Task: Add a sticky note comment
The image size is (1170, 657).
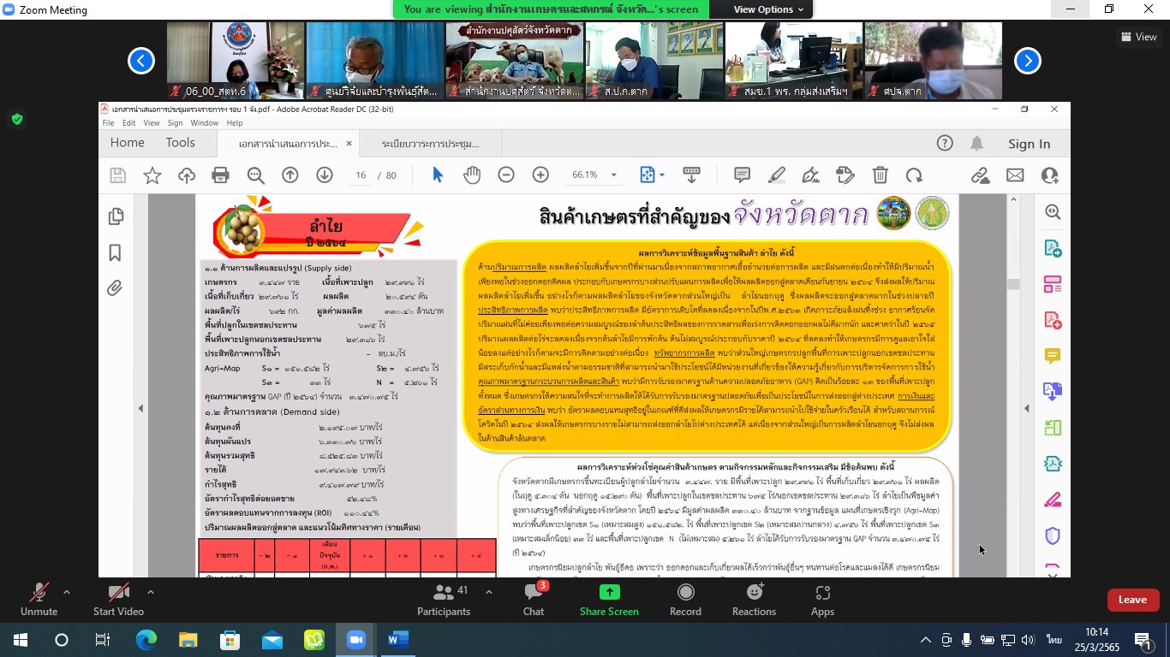Action: pyautogui.click(x=743, y=175)
